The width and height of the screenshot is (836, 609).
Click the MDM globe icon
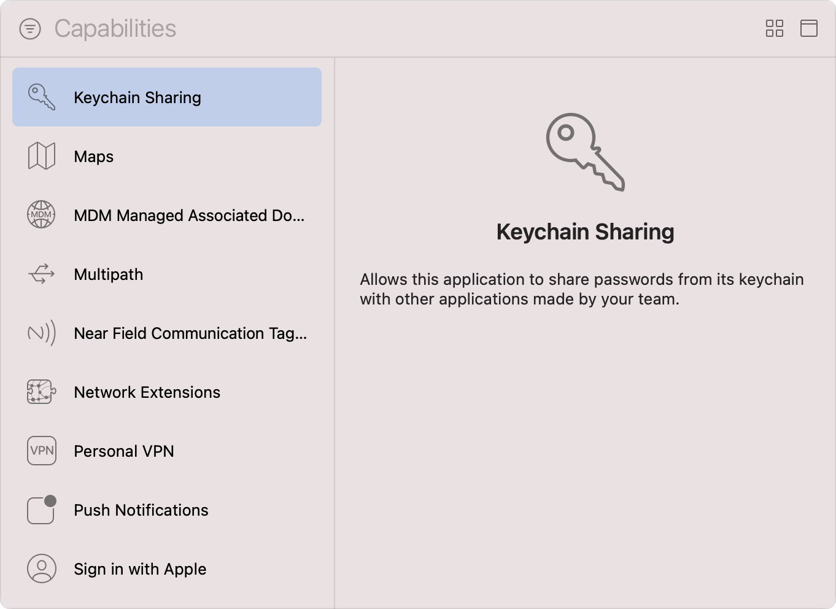41,215
